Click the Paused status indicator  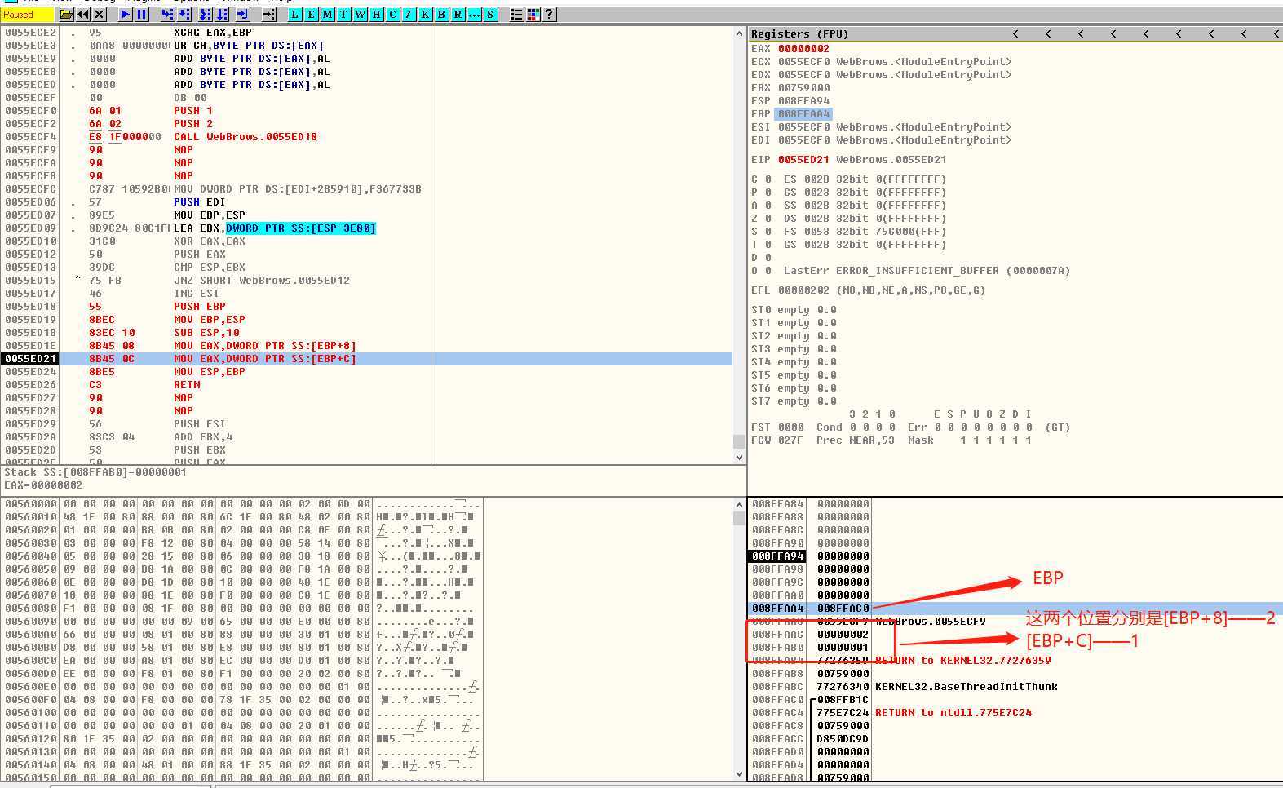[28, 14]
